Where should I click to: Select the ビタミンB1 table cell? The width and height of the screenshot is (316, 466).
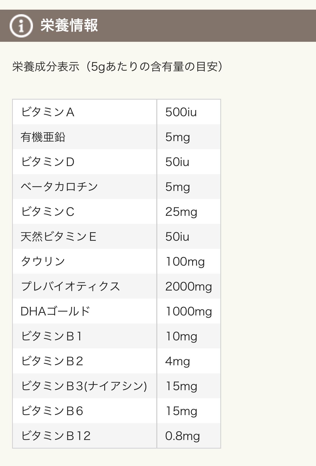51,336
